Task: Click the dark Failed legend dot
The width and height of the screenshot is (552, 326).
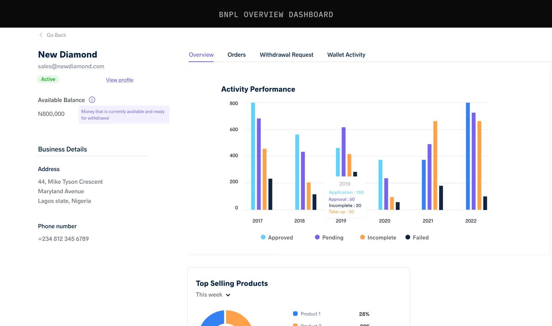Action: 407,237
